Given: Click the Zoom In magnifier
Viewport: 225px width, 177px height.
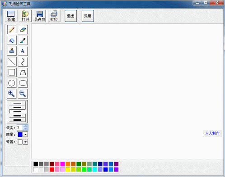Looking at the screenshot, I should [12, 94].
